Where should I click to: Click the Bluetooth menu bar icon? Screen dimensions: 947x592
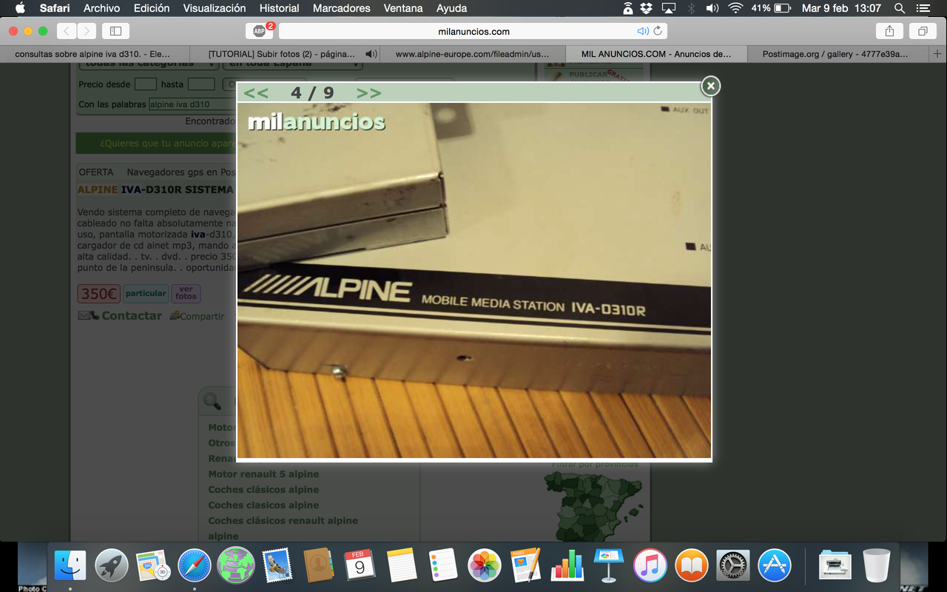692,8
